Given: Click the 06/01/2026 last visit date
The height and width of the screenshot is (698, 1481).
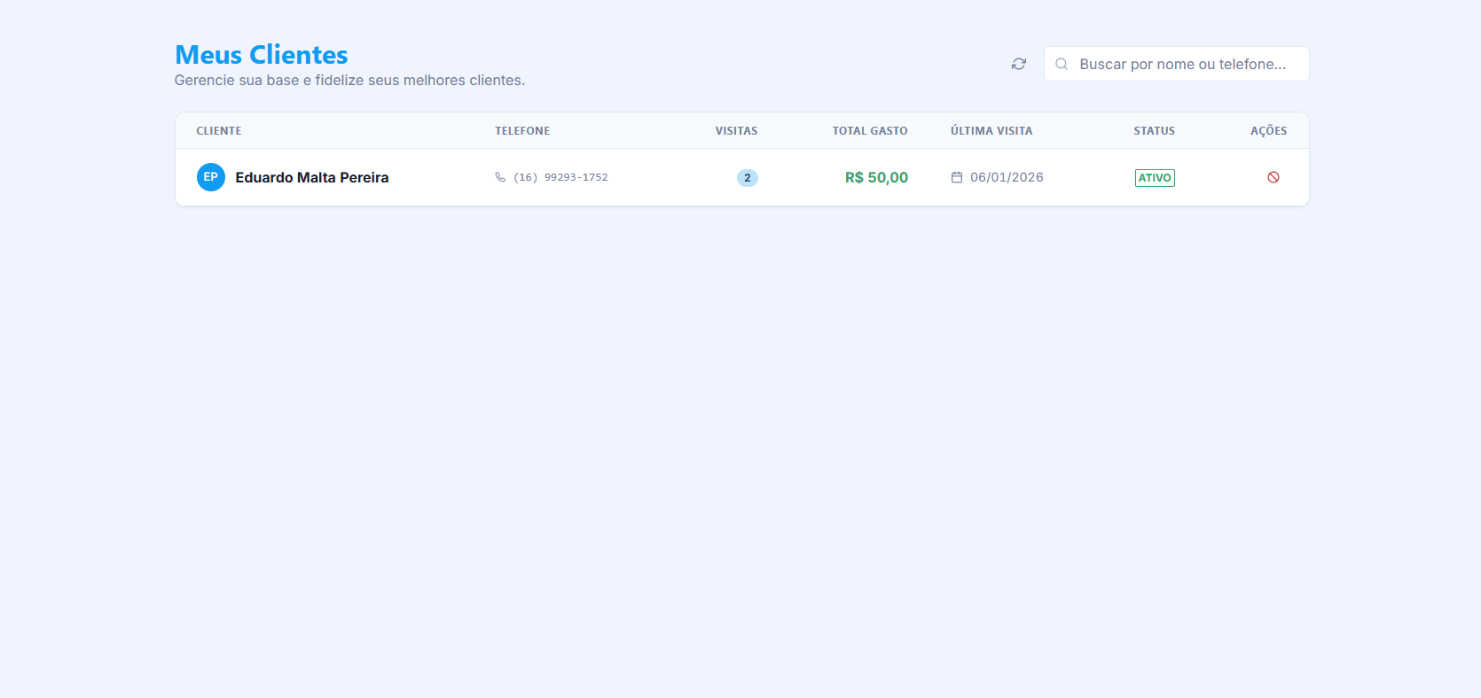Looking at the screenshot, I should pyautogui.click(x=1007, y=177).
